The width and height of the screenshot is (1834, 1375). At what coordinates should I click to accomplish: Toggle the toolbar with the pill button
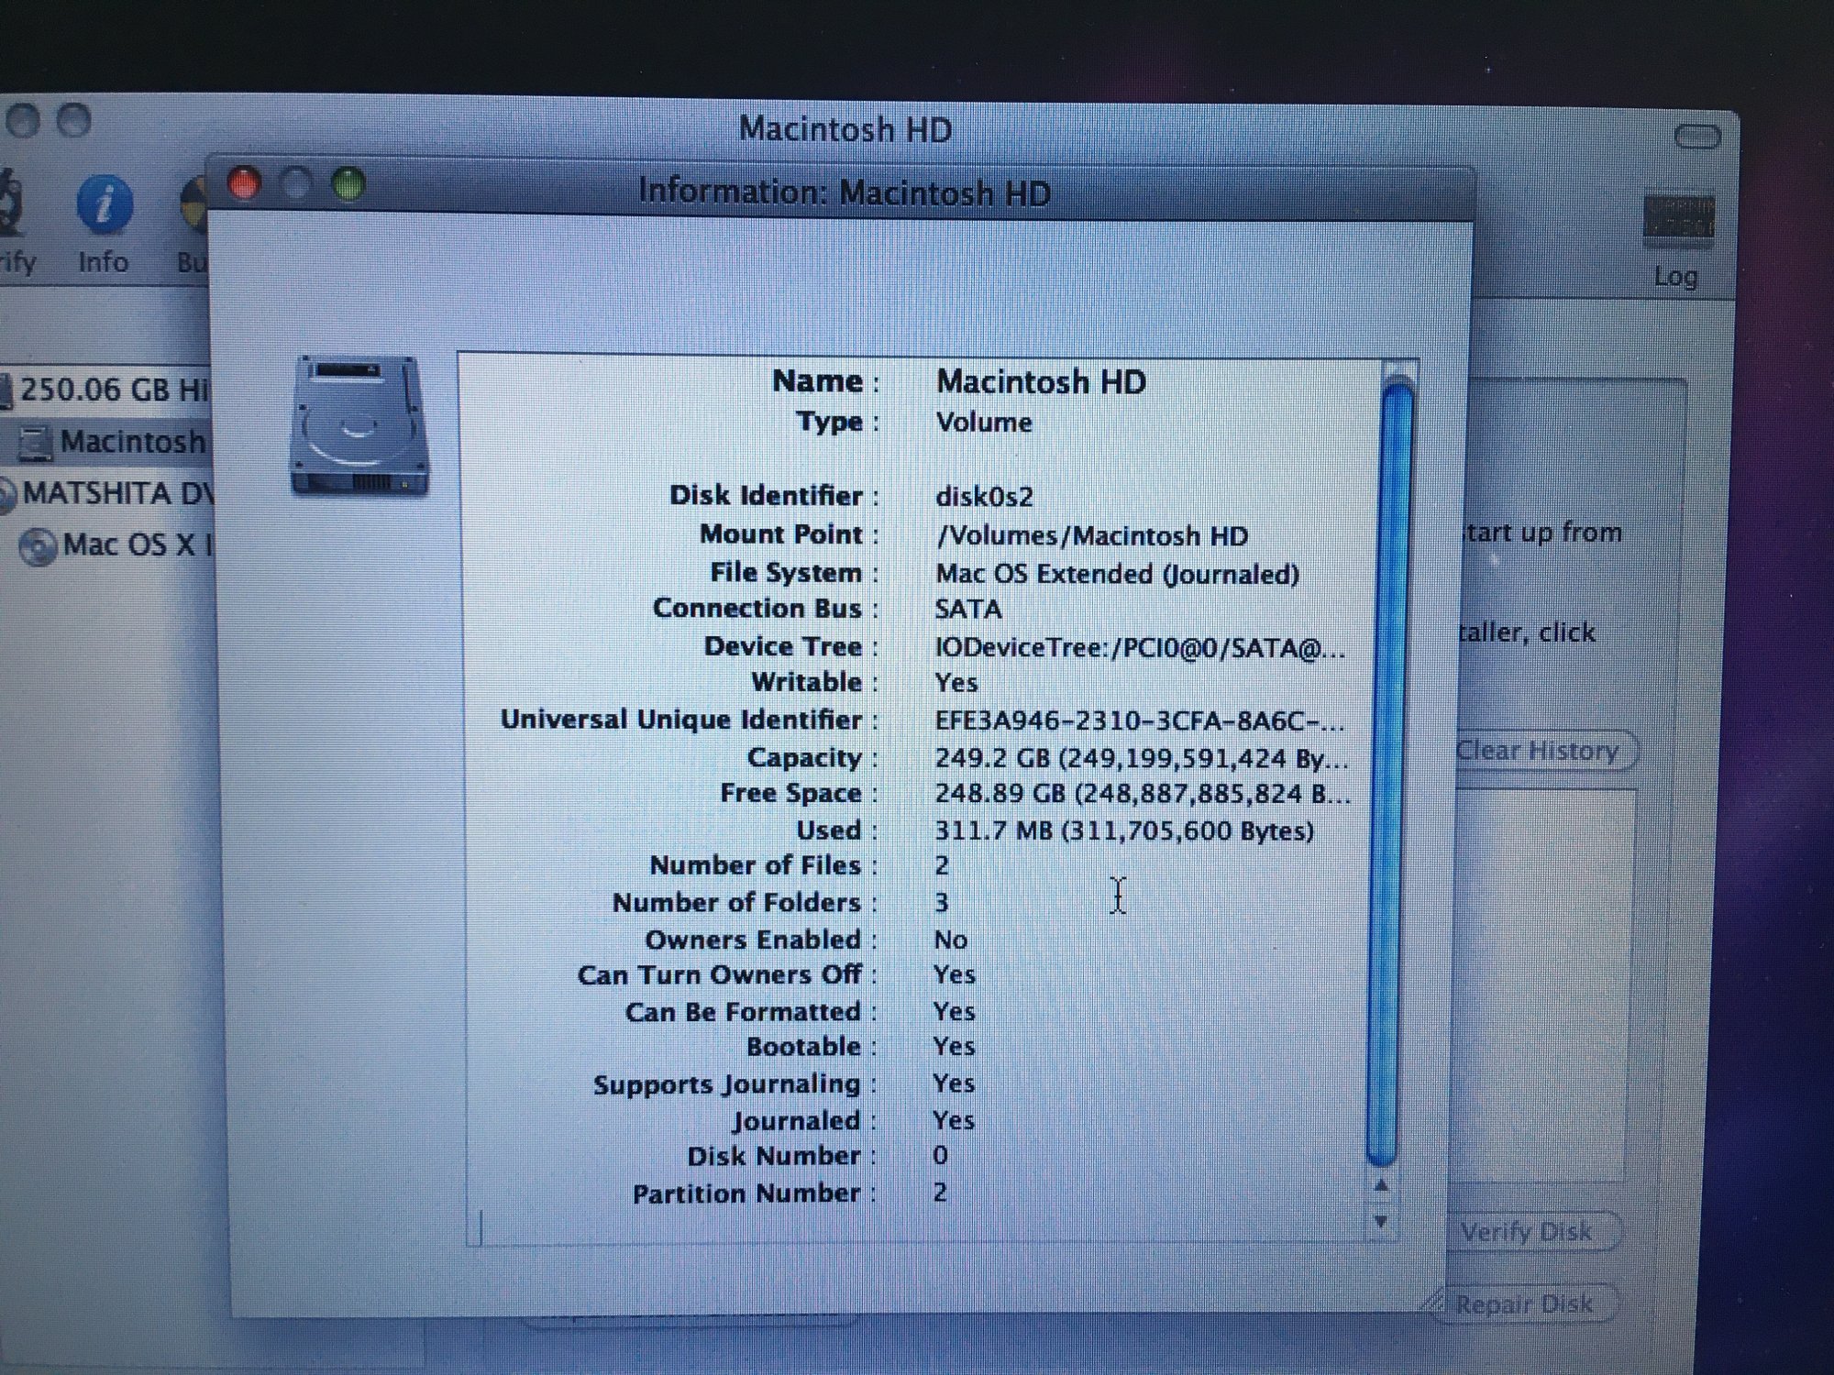(x=1696, y=137)
